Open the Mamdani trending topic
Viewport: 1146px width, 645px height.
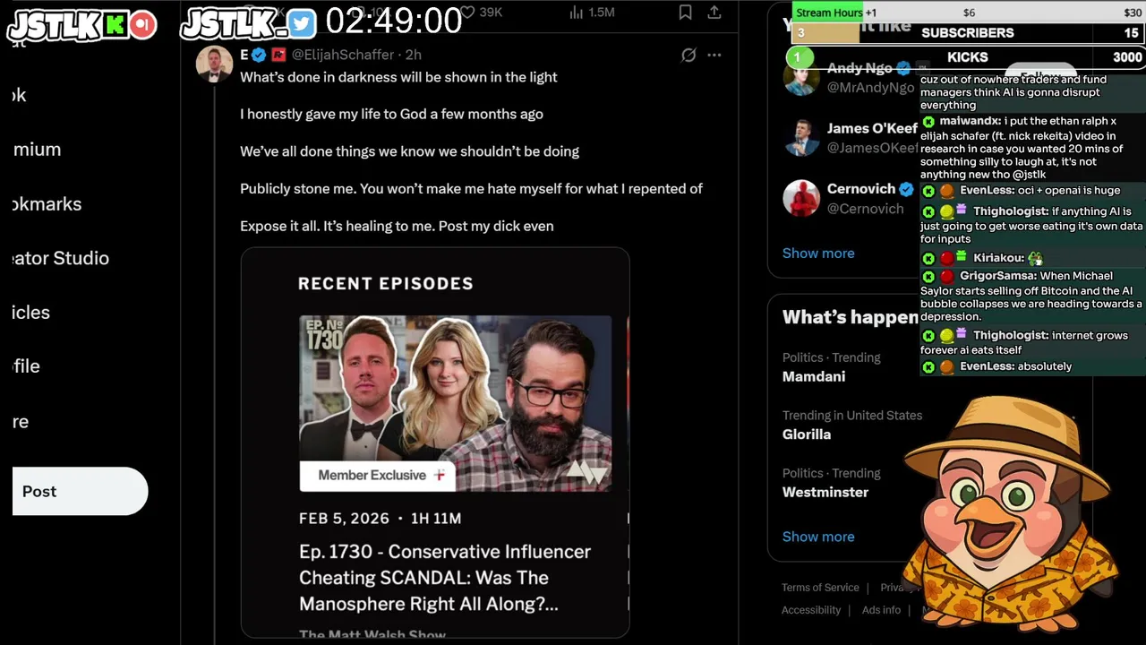coord(814,376)
